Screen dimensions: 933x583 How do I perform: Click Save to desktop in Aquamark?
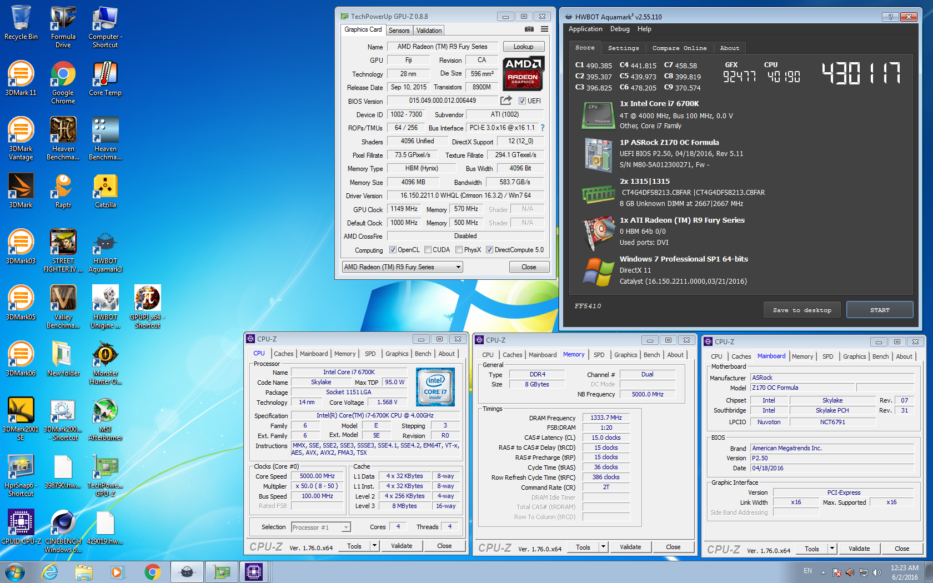(x=801, y=310)
